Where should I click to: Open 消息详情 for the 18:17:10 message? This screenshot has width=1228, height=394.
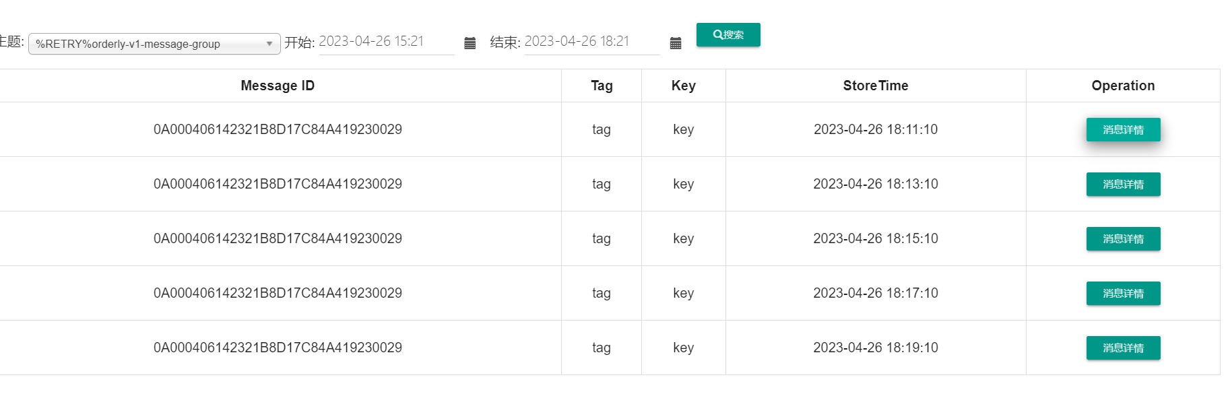[1122, 293]
